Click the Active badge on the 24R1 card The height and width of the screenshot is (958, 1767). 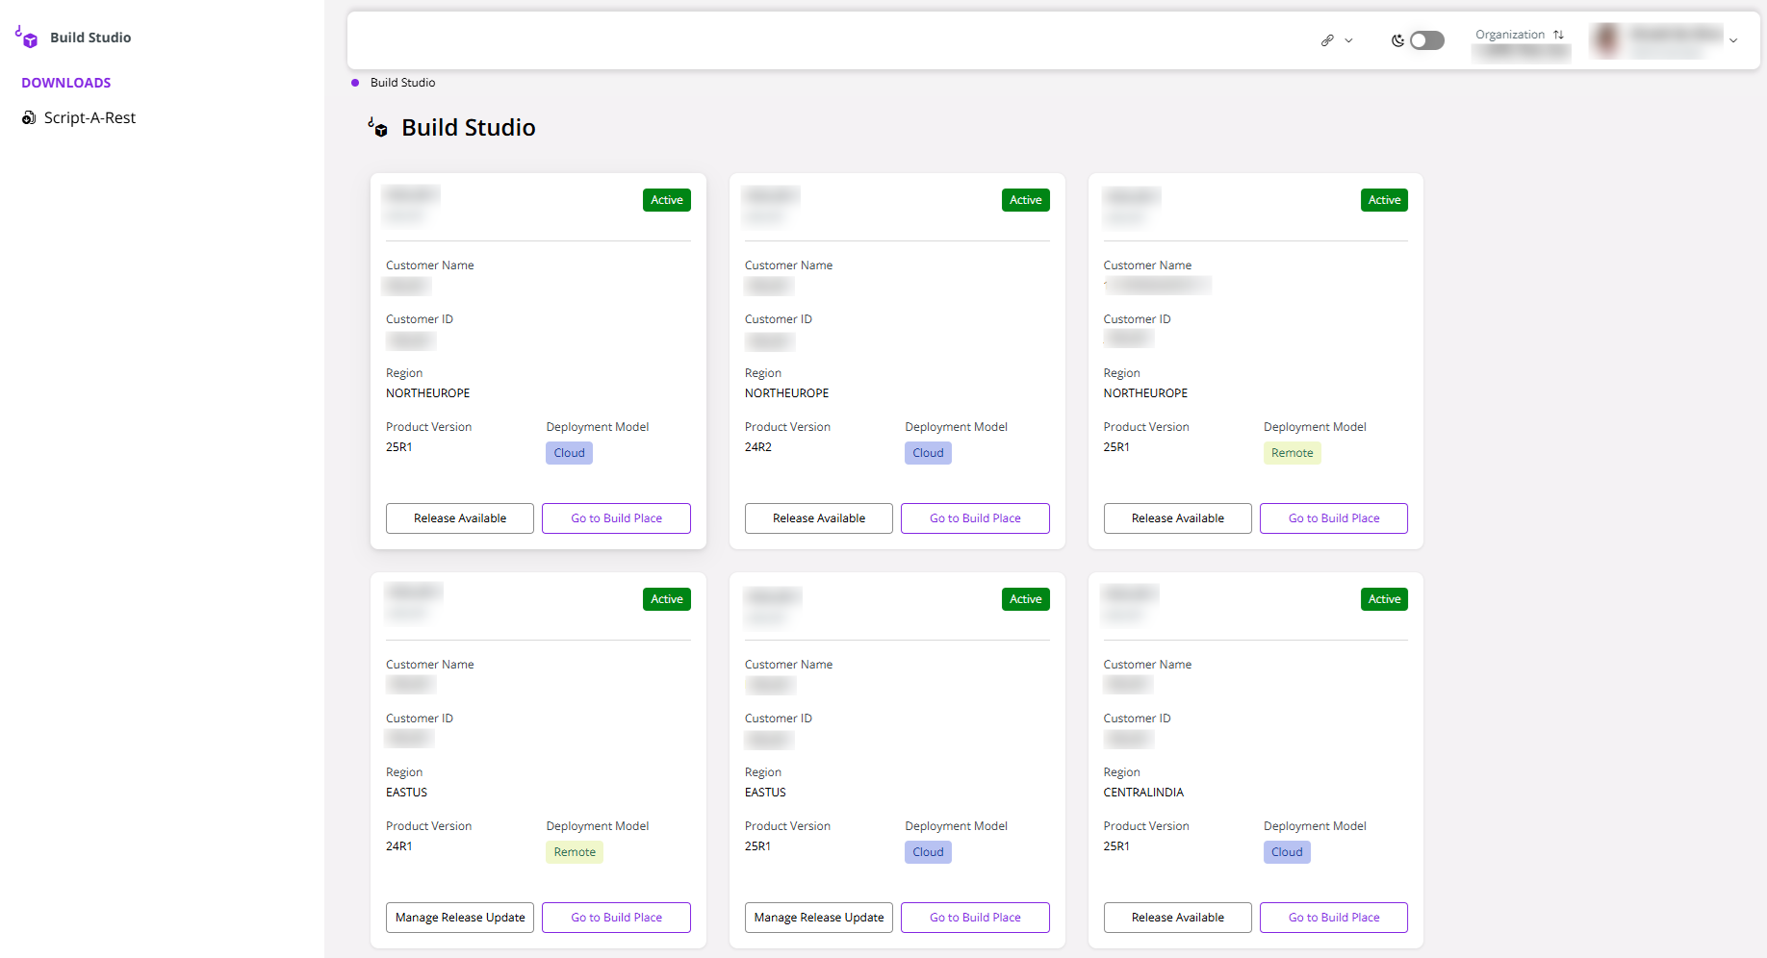pos(667,599)
